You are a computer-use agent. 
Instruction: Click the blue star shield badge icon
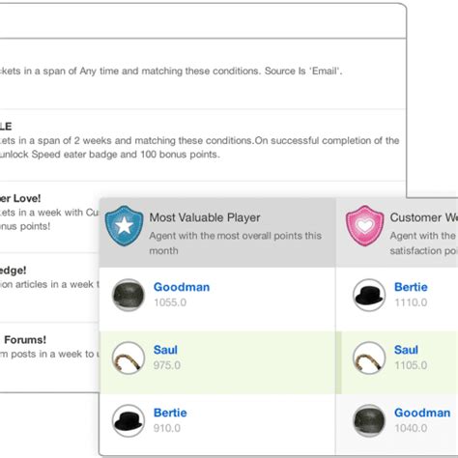tap(124, 225)
